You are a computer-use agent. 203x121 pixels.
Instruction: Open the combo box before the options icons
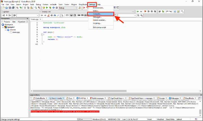(x=127, y=16)
